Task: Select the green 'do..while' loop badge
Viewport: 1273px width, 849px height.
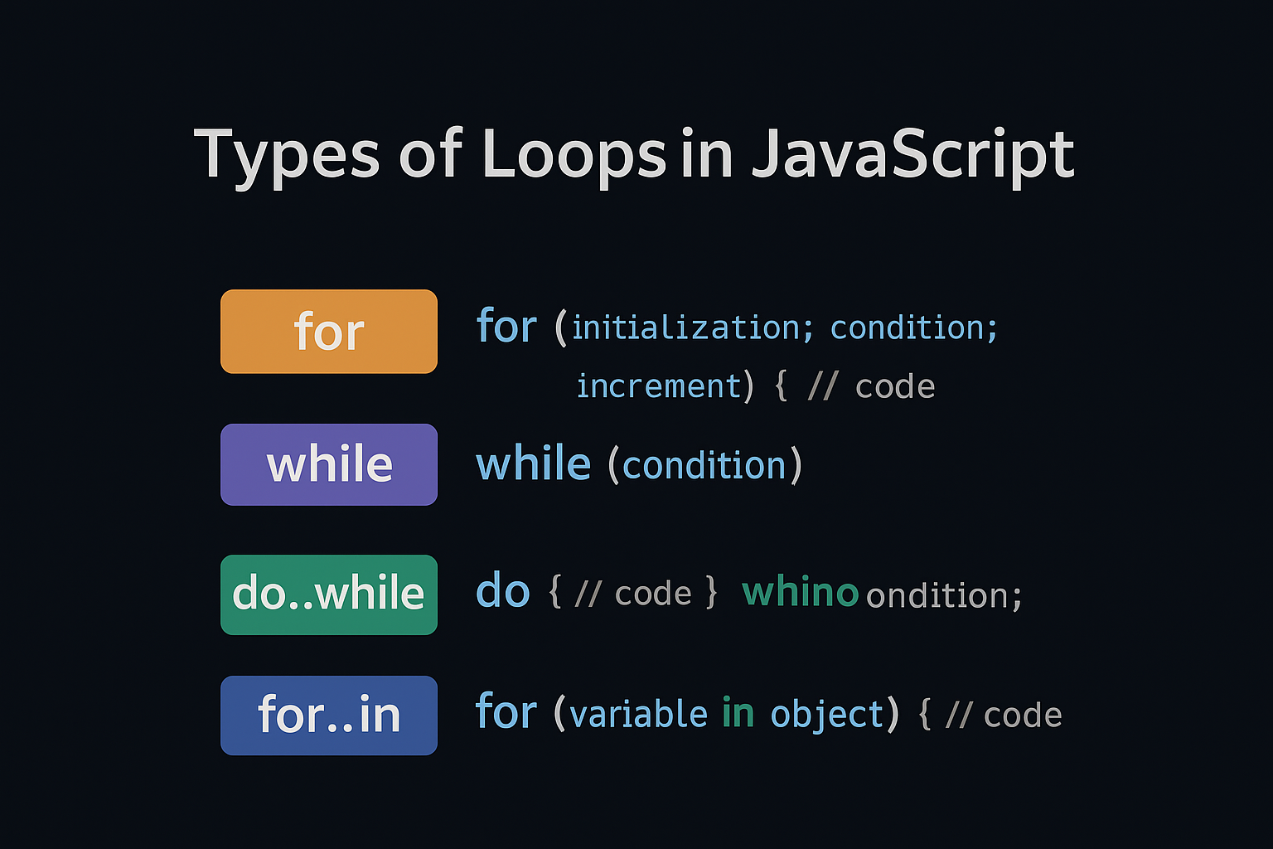Action: [x=328, y=594]
